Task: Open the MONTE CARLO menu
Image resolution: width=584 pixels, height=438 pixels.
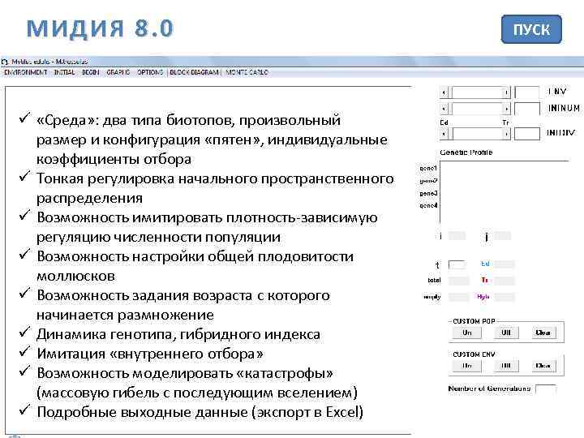Action: 247,72
